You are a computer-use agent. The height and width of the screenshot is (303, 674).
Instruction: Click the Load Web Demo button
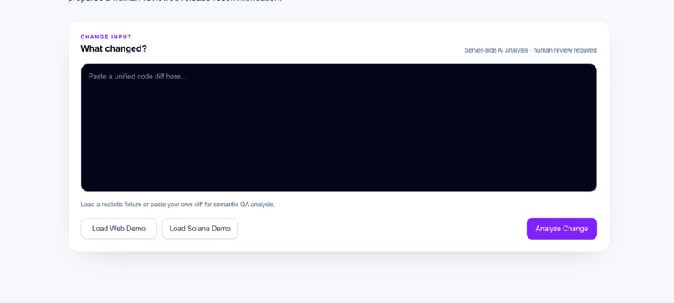pyautogui.click(x=119, y=229)
